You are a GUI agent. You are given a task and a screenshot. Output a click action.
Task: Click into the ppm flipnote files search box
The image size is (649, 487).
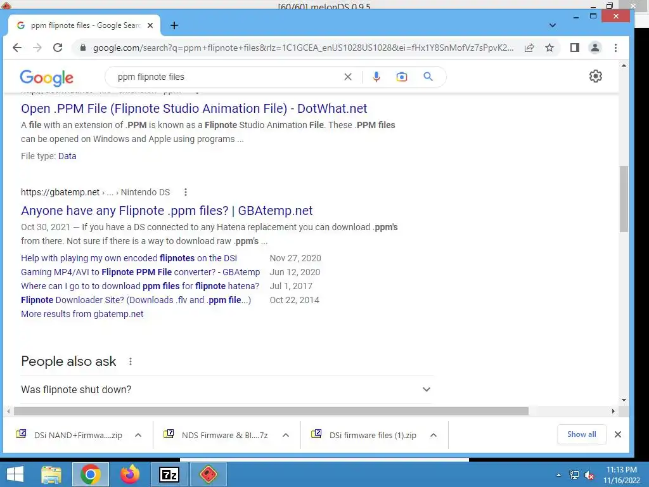coord(228,77)
